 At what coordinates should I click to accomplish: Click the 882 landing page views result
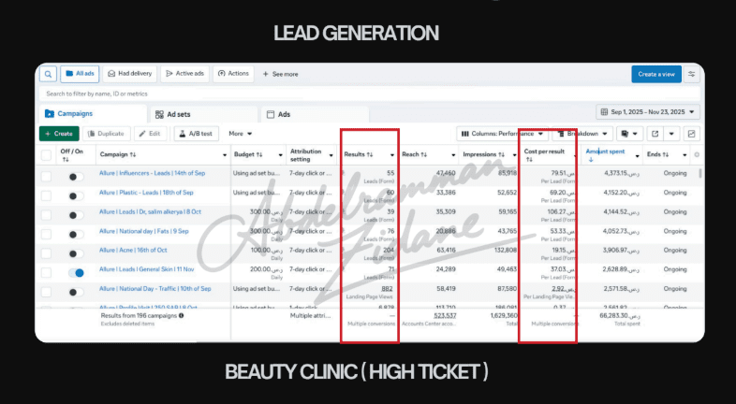tap(388, 289)
